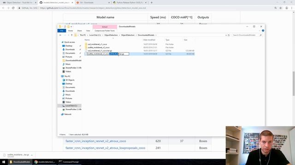This screenshot has width=295, height=165.
Task: Switch to the View ribbon tab
Action: coord(88,31)
